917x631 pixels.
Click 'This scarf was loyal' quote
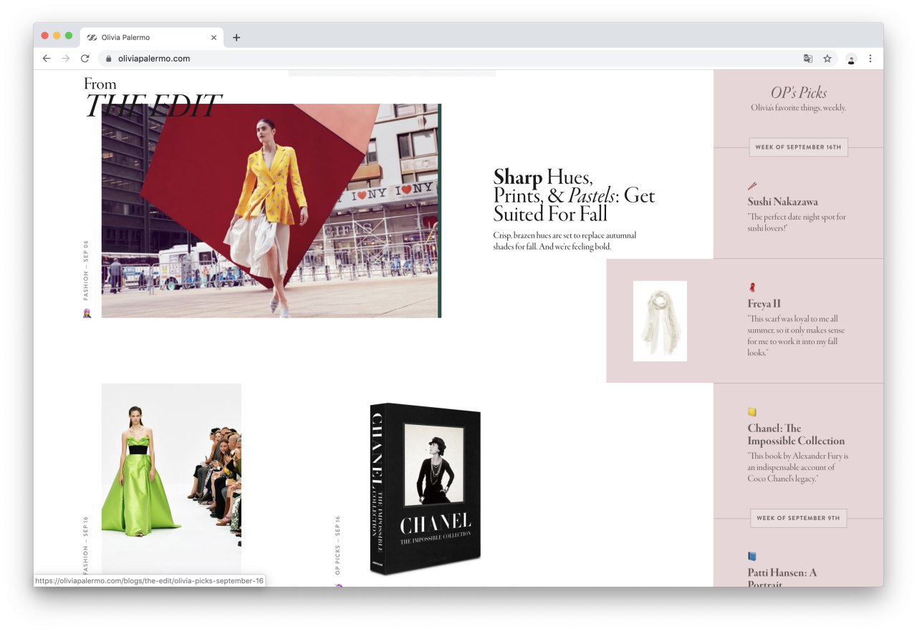[x=796, y=336]
